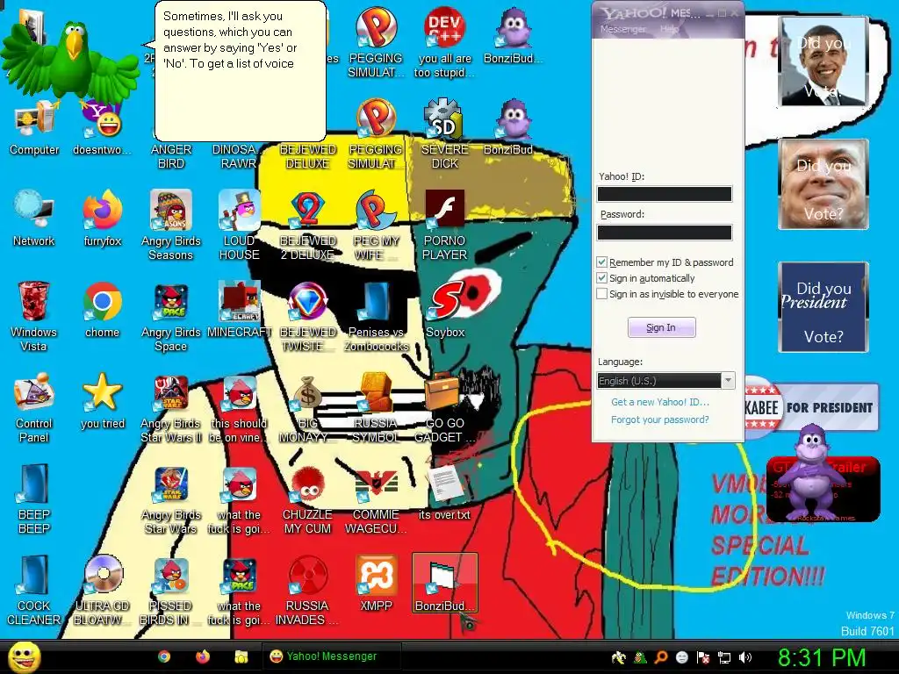Select the Angry Birds Star Wars II icon
Viewport: 899px width, 674px height.
coord(171,408)
